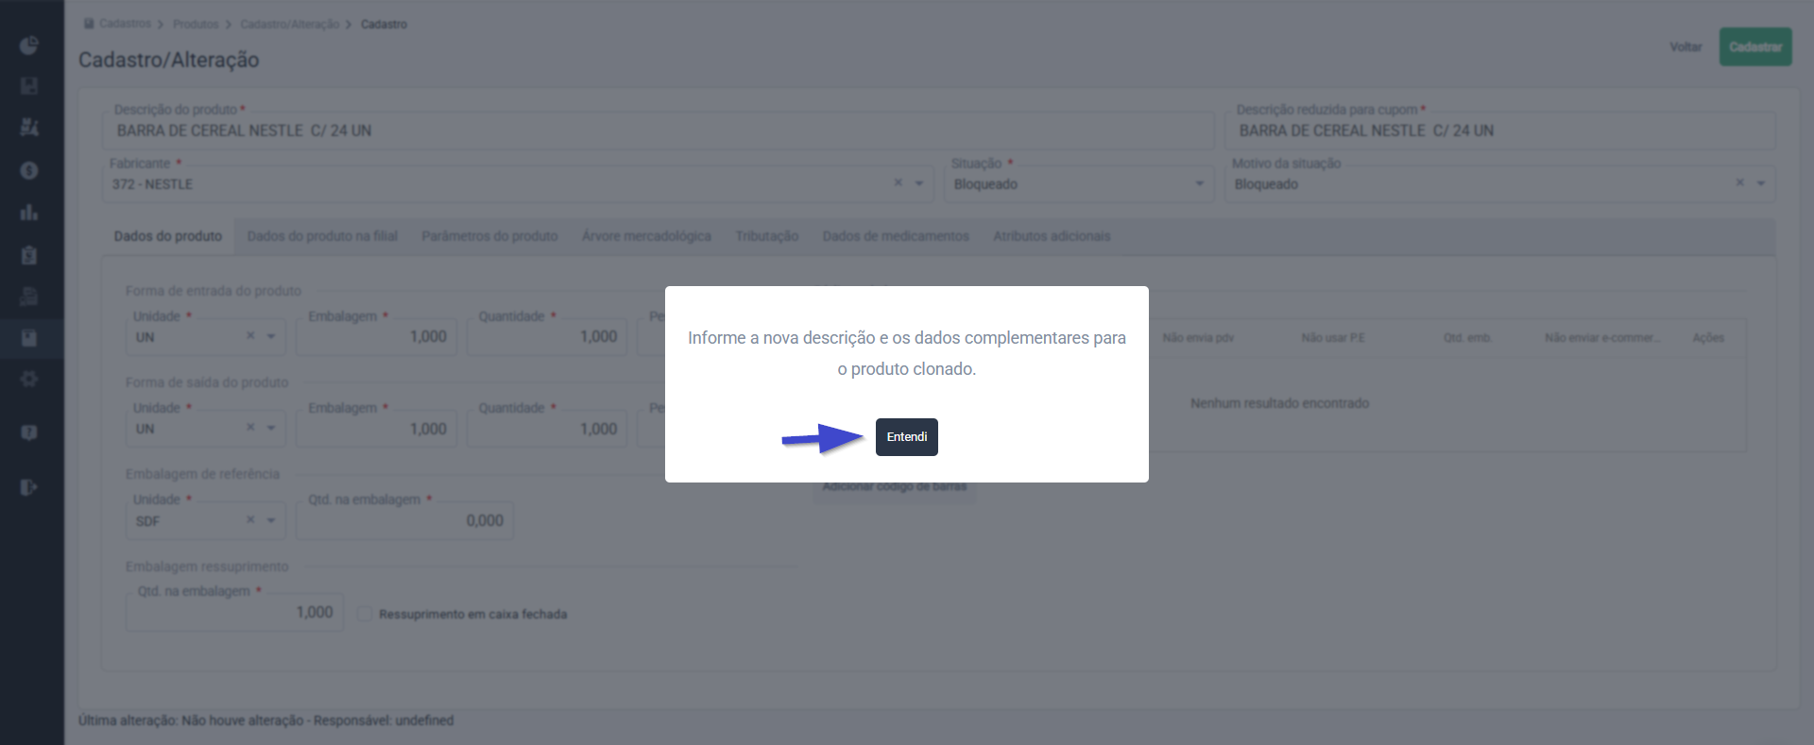1814x745 pixels.
Task: Clear the Fabricante selection with its X
Action: pyautogui.click(x=898, y=183)
